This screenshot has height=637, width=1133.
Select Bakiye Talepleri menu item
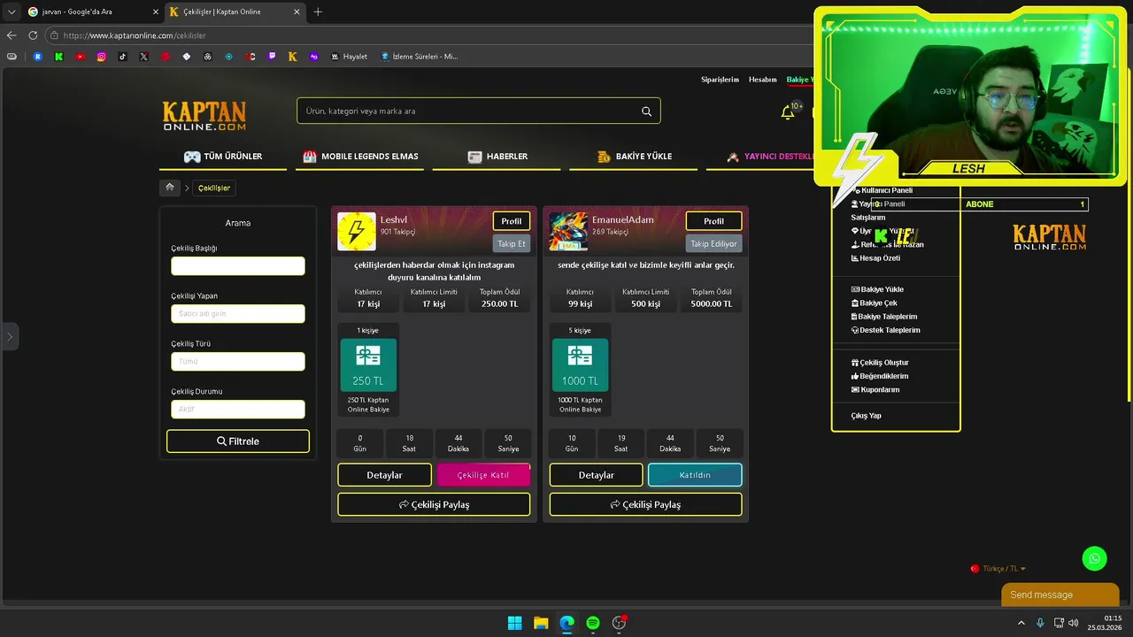pyautogui.click(x=884, y=317)
